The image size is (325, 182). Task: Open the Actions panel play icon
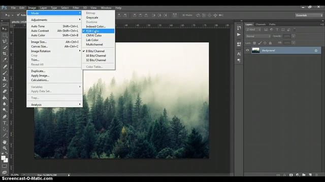pos(239,34)
